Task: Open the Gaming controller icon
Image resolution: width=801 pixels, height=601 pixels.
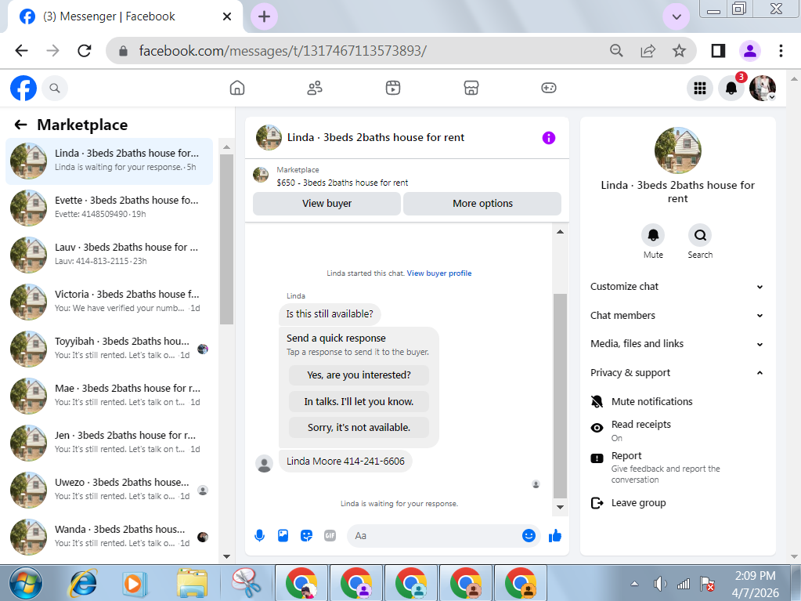Action: pyautogui.click(x=549, y=88)
